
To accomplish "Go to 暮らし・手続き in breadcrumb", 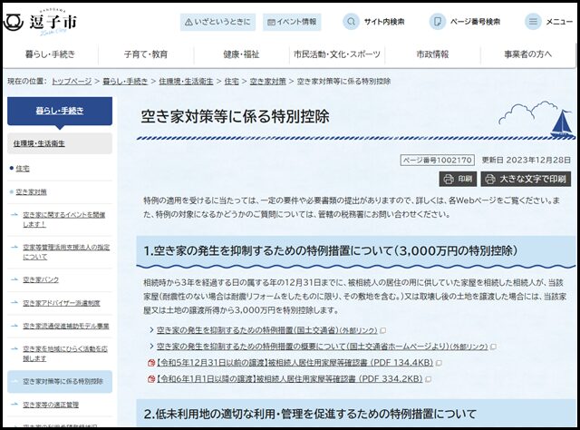I will 125,82.
